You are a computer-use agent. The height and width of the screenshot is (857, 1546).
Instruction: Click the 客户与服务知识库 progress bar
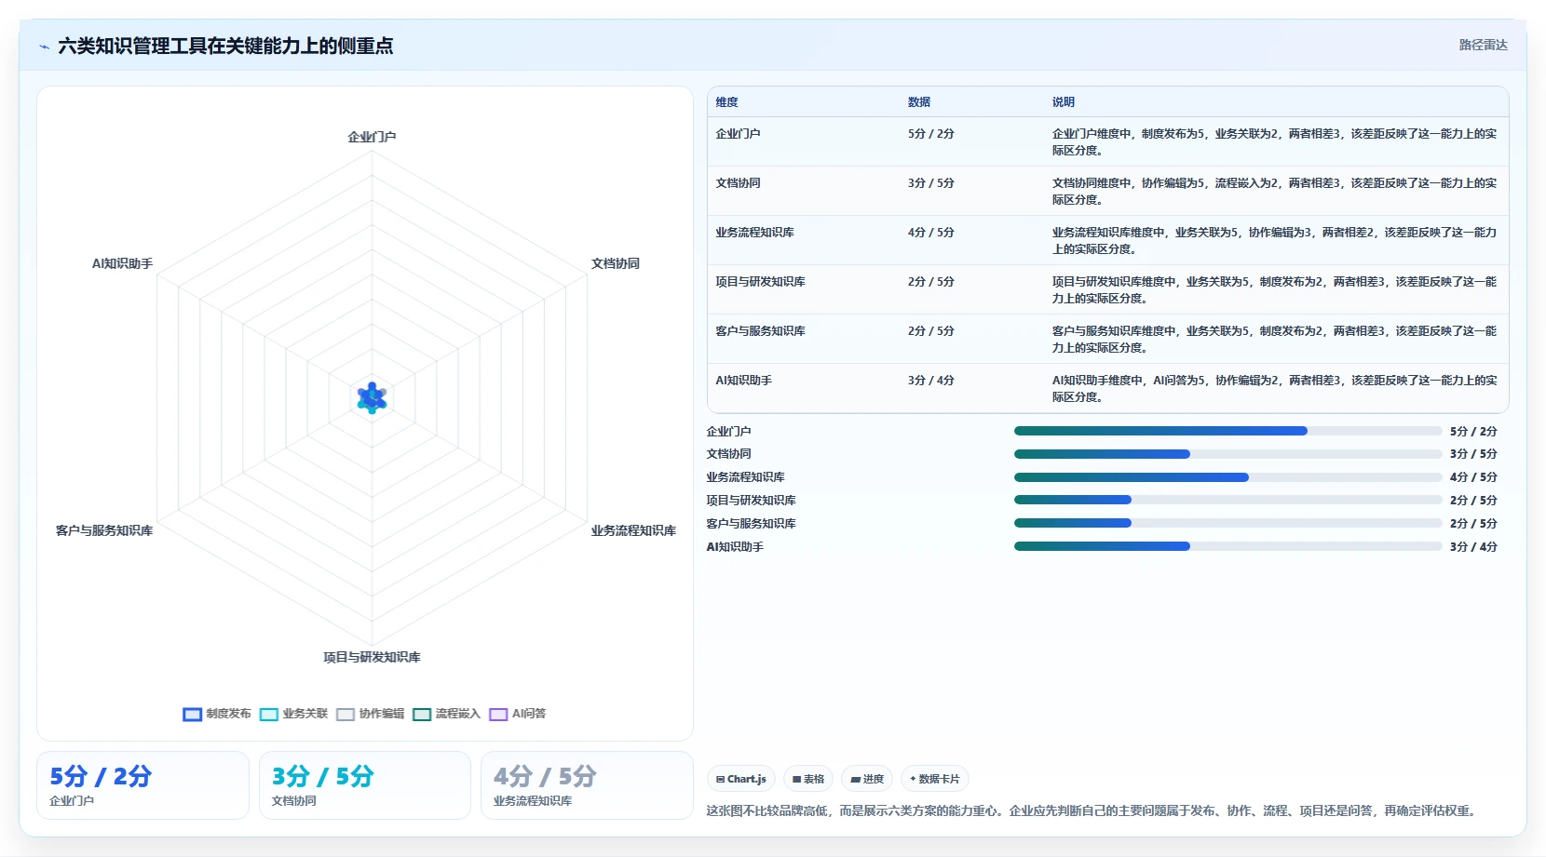(1227, 523)
